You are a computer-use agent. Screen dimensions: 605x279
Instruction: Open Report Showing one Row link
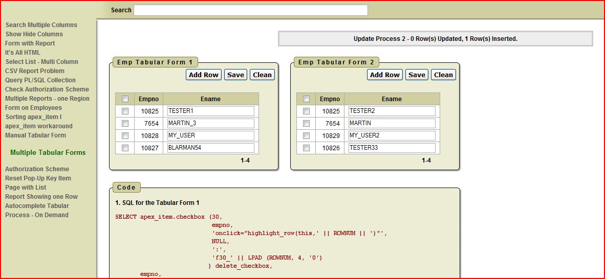click(41, 197)
